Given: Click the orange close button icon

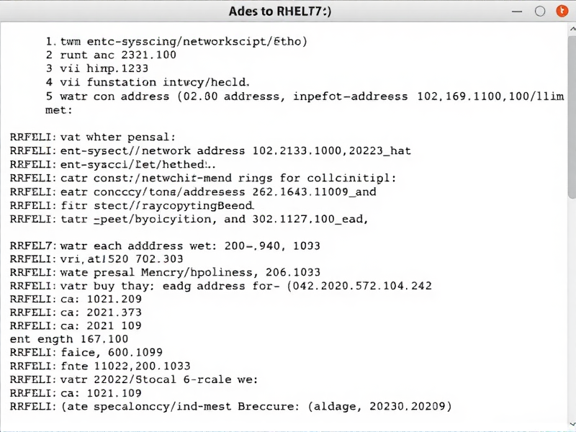Looking at the screenshot, I should coord(562,11).
